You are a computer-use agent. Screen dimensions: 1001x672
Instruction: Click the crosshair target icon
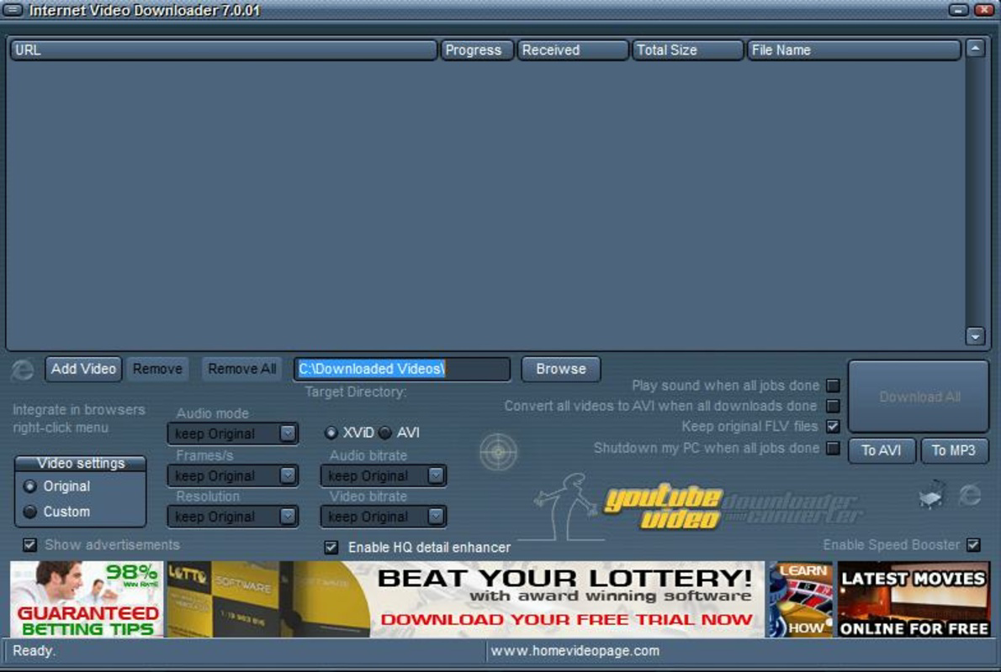(498, 452)
